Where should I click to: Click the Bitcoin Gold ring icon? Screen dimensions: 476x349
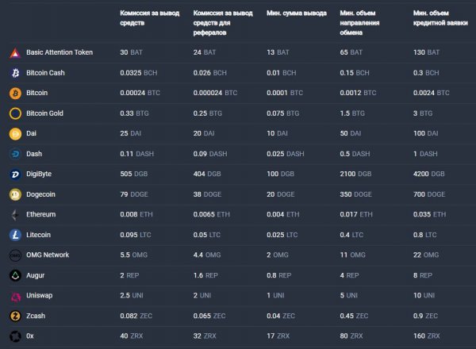[14, 113]
